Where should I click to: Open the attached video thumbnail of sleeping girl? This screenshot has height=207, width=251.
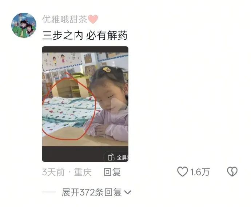tap(85, 104)
